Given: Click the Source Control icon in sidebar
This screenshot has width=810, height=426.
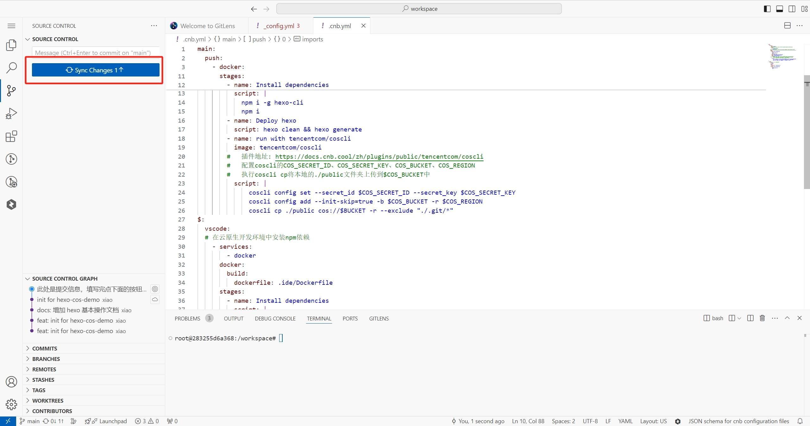Looking at the screenshot, I should (x=12, y=90).
